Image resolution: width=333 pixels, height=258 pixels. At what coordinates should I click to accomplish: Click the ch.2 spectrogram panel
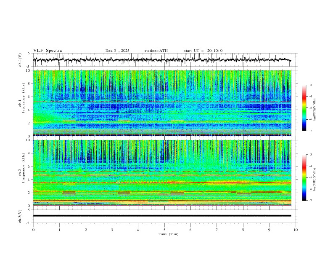(x=162, y=173)
